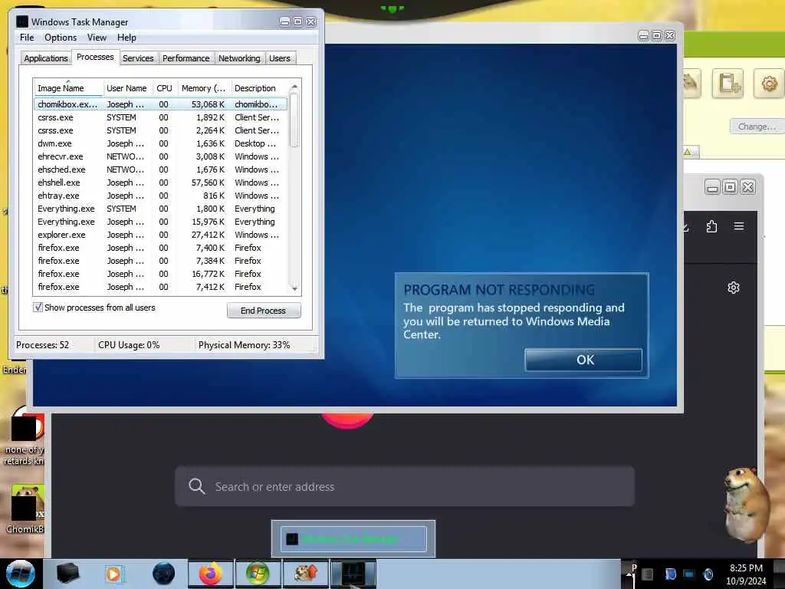
Task: Click the media player taskbar icon
Action: point(114,574)
